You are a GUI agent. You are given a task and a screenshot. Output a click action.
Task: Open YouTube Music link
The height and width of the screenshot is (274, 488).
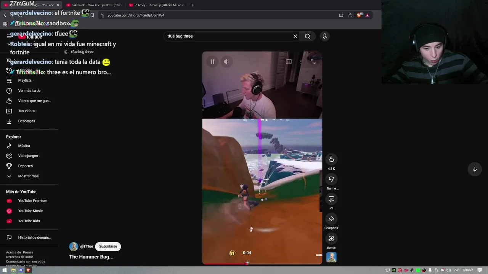pyautogui.click(x=29, y=211)
